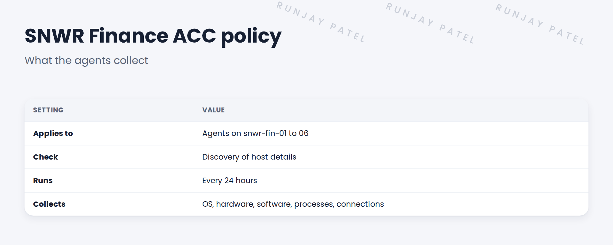Viewport: 613px width, 245px height.
Task: Click the word hardware in Collects row
Action: [x=235, y=204]
